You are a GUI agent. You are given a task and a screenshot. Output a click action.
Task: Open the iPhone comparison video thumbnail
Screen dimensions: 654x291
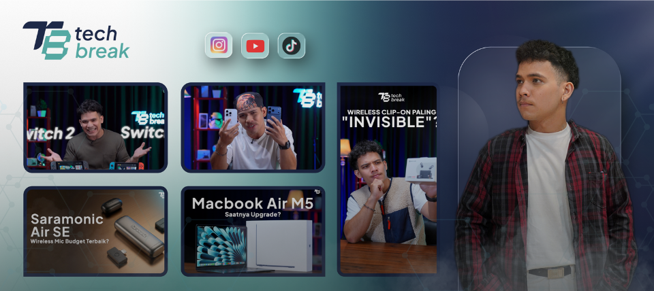tap(253, 127)
